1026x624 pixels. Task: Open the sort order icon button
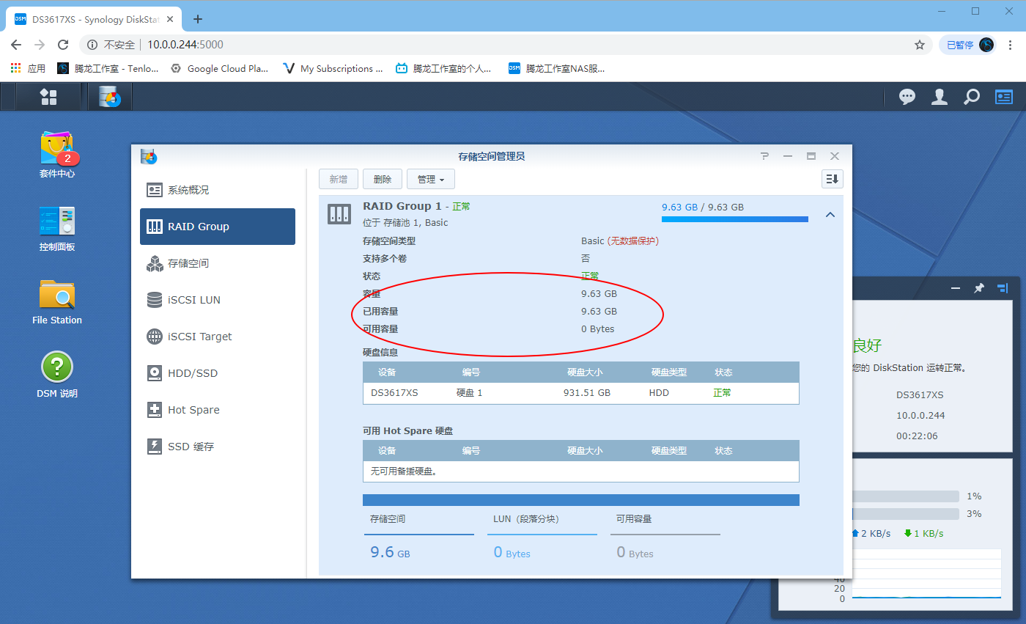pos(833,179)
